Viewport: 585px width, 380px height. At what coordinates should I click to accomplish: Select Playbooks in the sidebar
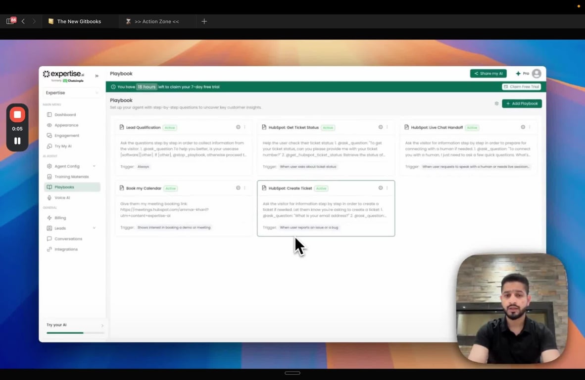(x=72, y=187)
